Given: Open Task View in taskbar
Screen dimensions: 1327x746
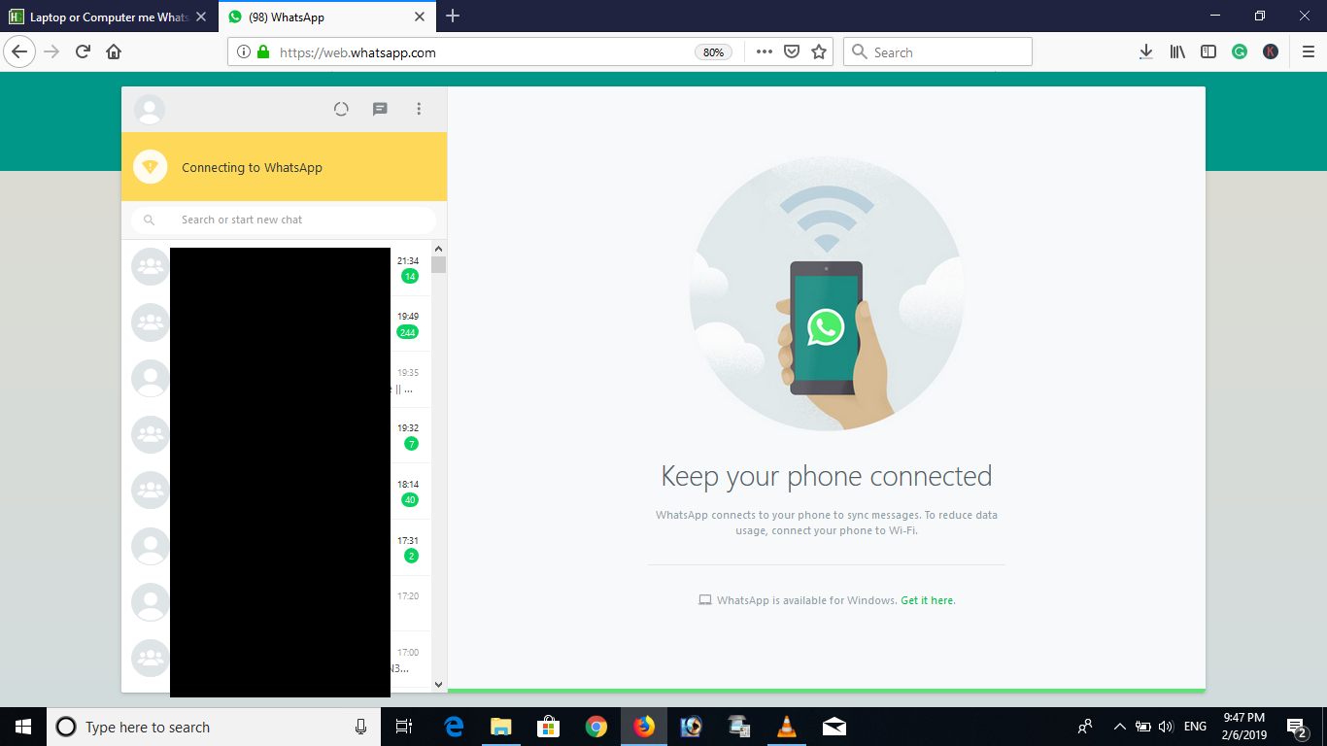Looking at the screenshot, I should (405, 727).
